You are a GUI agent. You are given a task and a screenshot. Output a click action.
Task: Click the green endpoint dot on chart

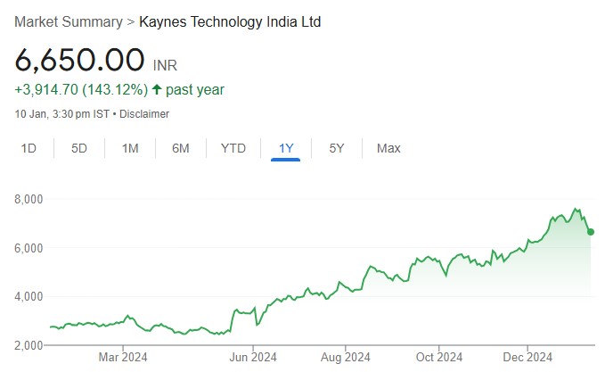(591, 232)
